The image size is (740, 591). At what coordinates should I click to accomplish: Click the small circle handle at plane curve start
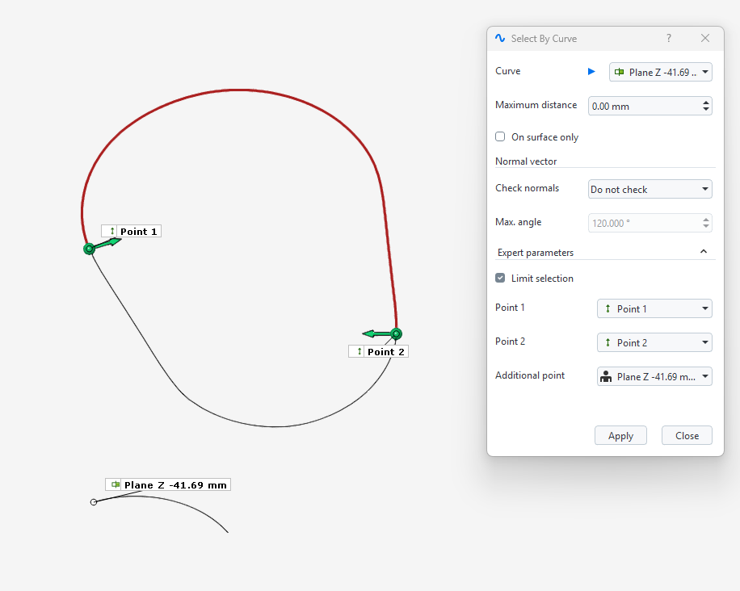pyautogui.click(x=94, y=502)
